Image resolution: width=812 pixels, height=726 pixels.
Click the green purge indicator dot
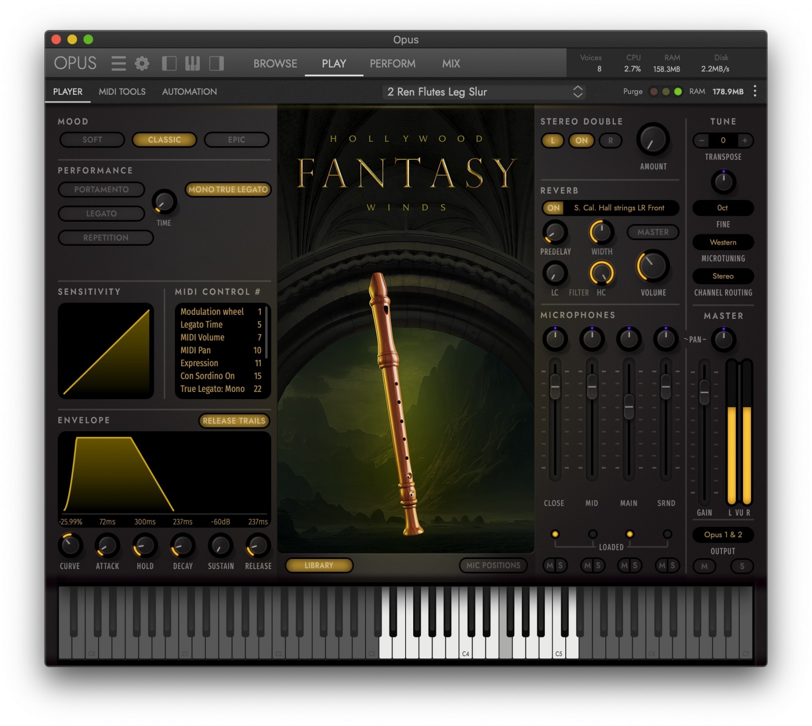pos(678,92)
